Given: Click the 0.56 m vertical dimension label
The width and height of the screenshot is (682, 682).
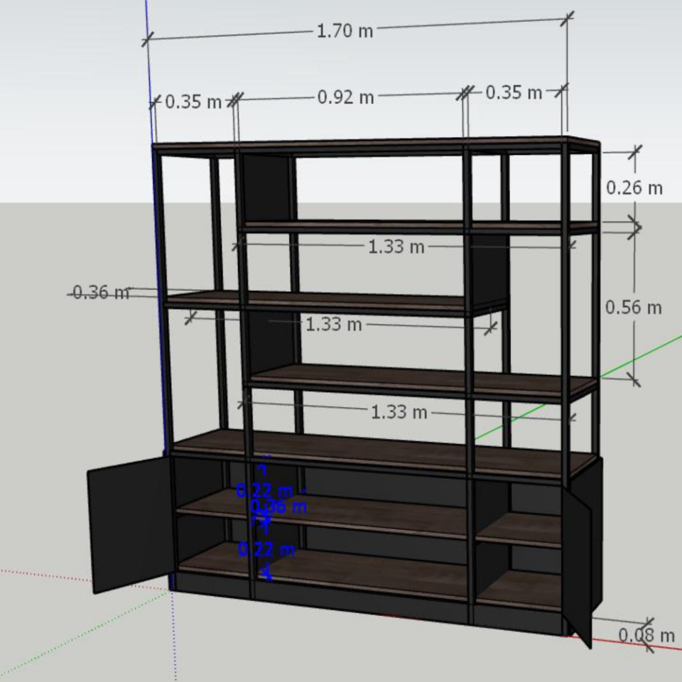Looking at the screenshot, I should tap(633, 307).
